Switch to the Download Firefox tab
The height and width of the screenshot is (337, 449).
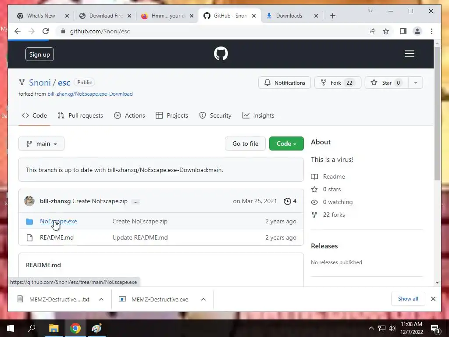[x=105, y=16]
